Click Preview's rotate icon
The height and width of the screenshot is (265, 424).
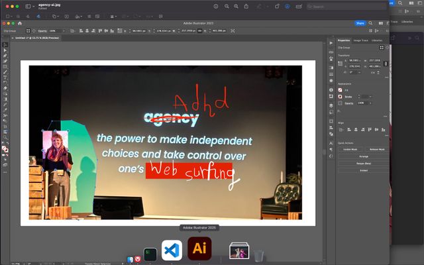point(277,6)
